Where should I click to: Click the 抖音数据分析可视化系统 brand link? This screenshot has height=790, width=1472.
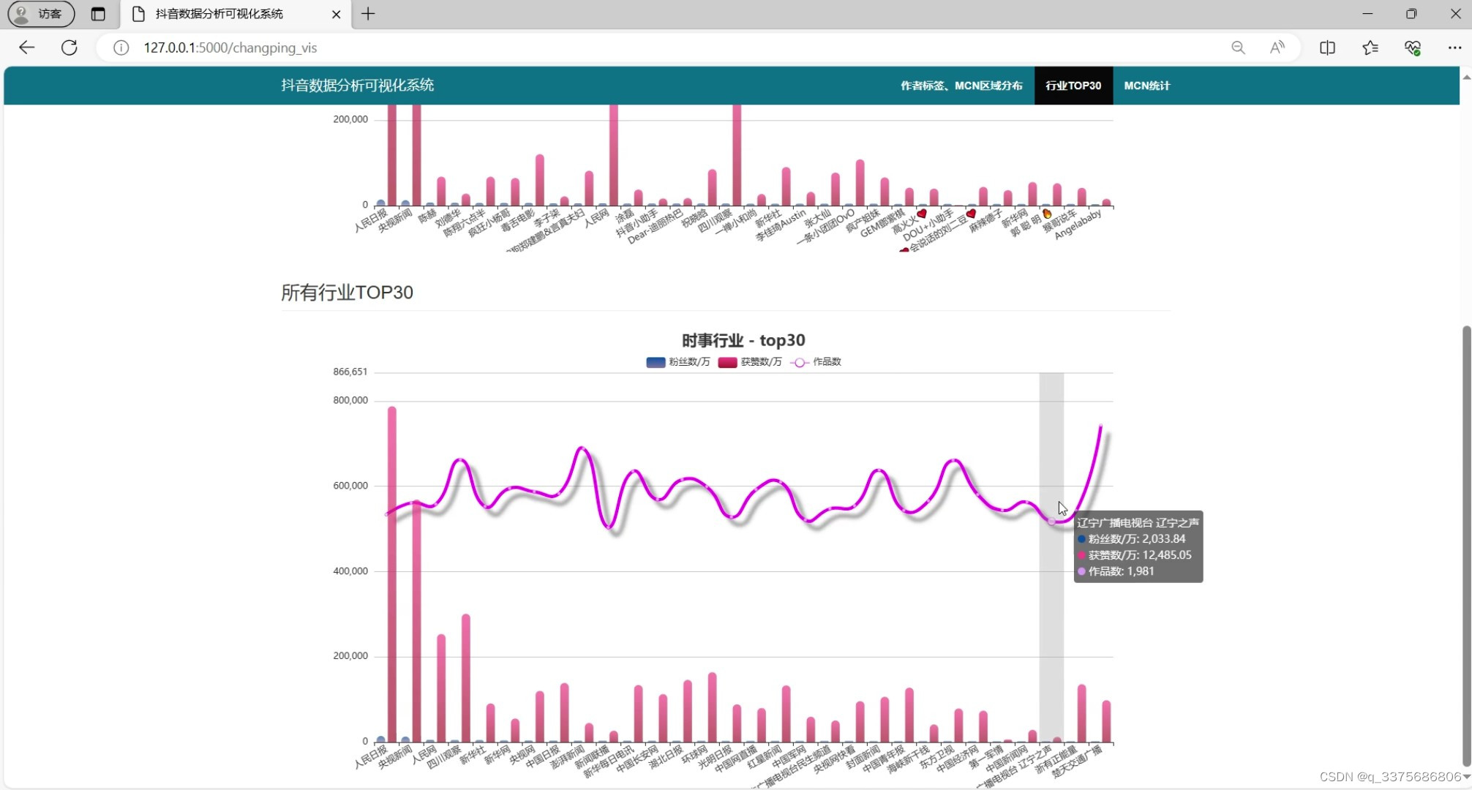(357, 86)
